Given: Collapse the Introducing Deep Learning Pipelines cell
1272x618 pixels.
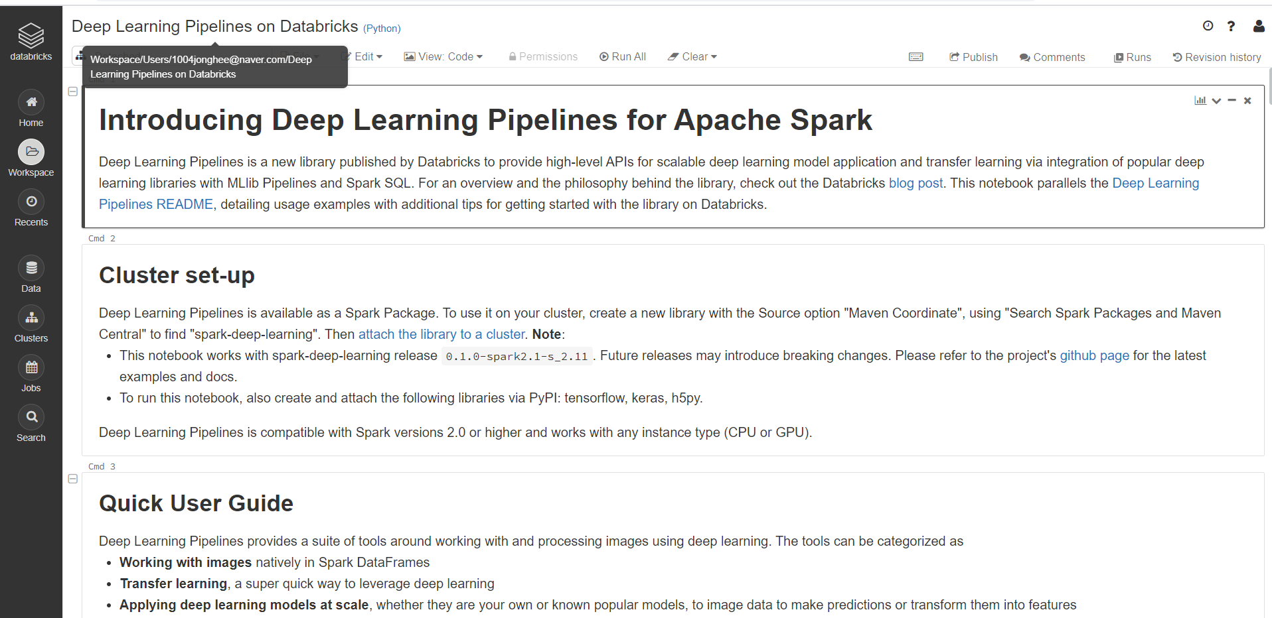Looking at the screenshot, I should point(73,92).
